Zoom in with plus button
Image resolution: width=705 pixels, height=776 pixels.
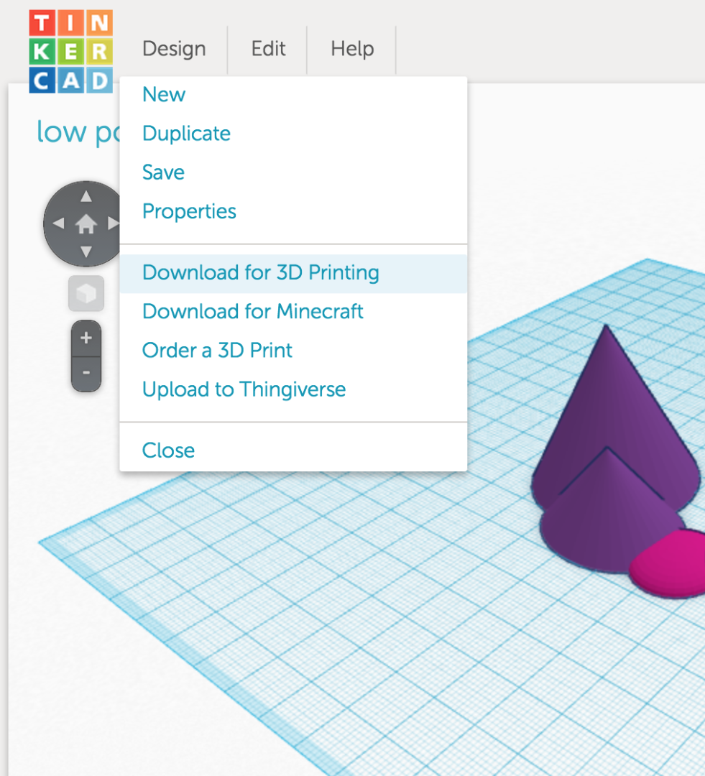click(x=86, y=338)
